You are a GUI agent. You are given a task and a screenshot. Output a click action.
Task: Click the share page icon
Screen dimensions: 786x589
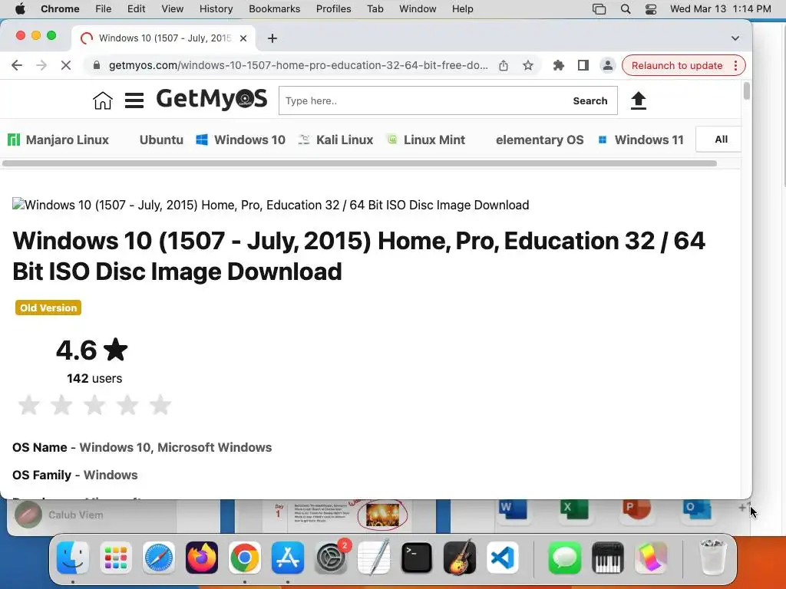coord(504,65)
